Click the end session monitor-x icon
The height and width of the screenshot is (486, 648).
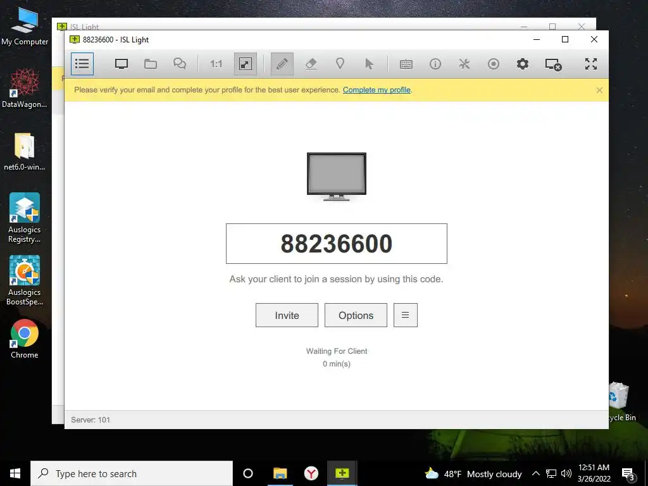pyautogui.click(x=553, y=64)
